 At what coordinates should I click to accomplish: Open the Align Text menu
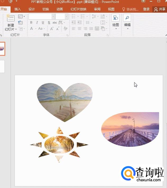[104, 22]
